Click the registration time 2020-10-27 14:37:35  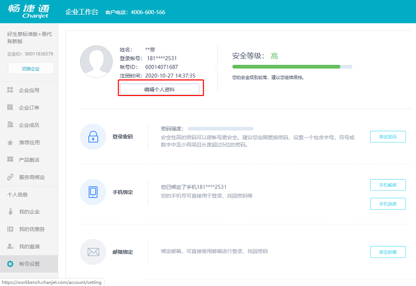(x=171, y=76)
